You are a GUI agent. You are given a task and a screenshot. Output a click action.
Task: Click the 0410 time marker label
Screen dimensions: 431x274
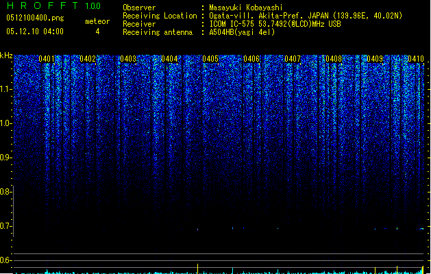click(x=416, y=59)
